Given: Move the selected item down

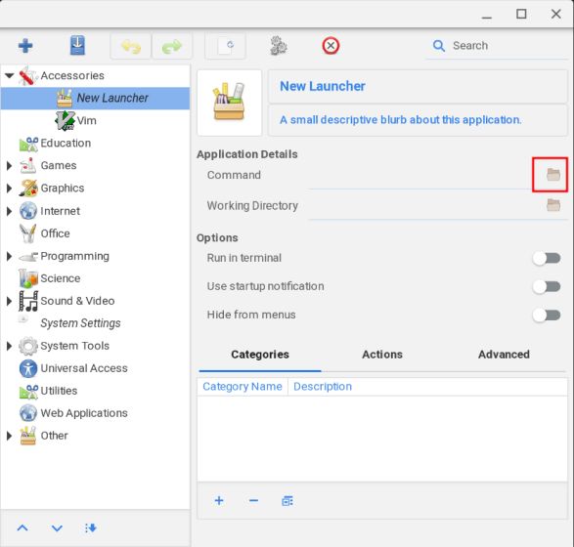Looking at the screenshot, I should tap(57, 528).
